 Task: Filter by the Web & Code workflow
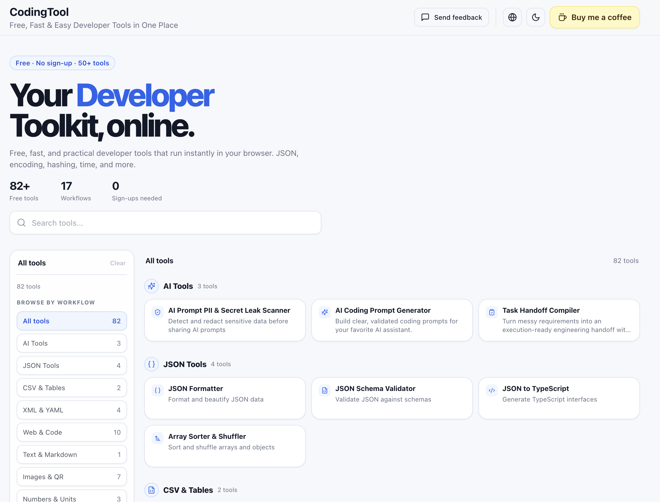72,432
